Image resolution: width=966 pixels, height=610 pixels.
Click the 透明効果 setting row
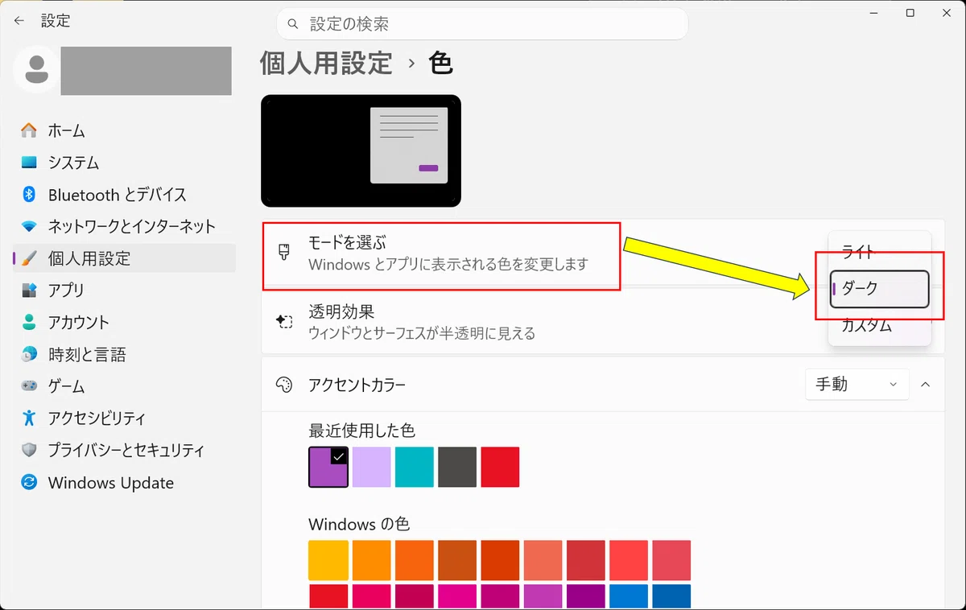pyautogui.click(x=602, y=321)
